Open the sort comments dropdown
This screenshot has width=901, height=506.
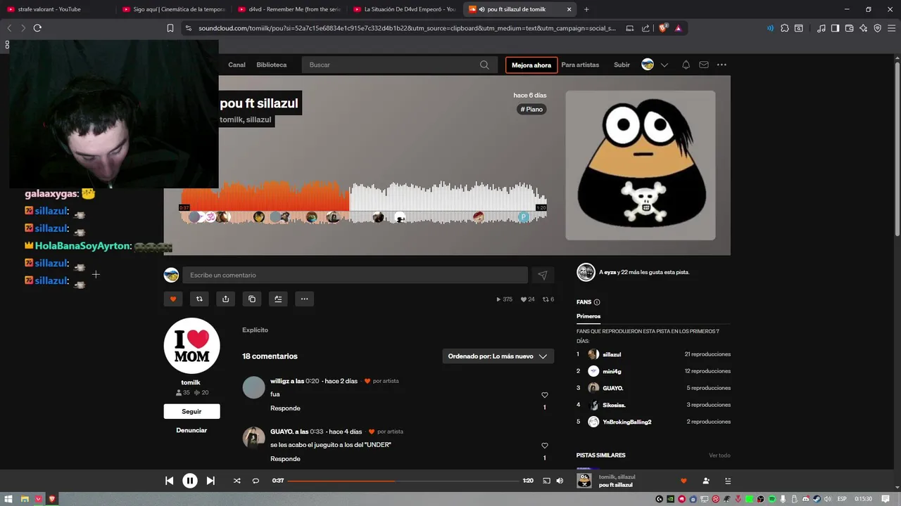pos(498,356)
